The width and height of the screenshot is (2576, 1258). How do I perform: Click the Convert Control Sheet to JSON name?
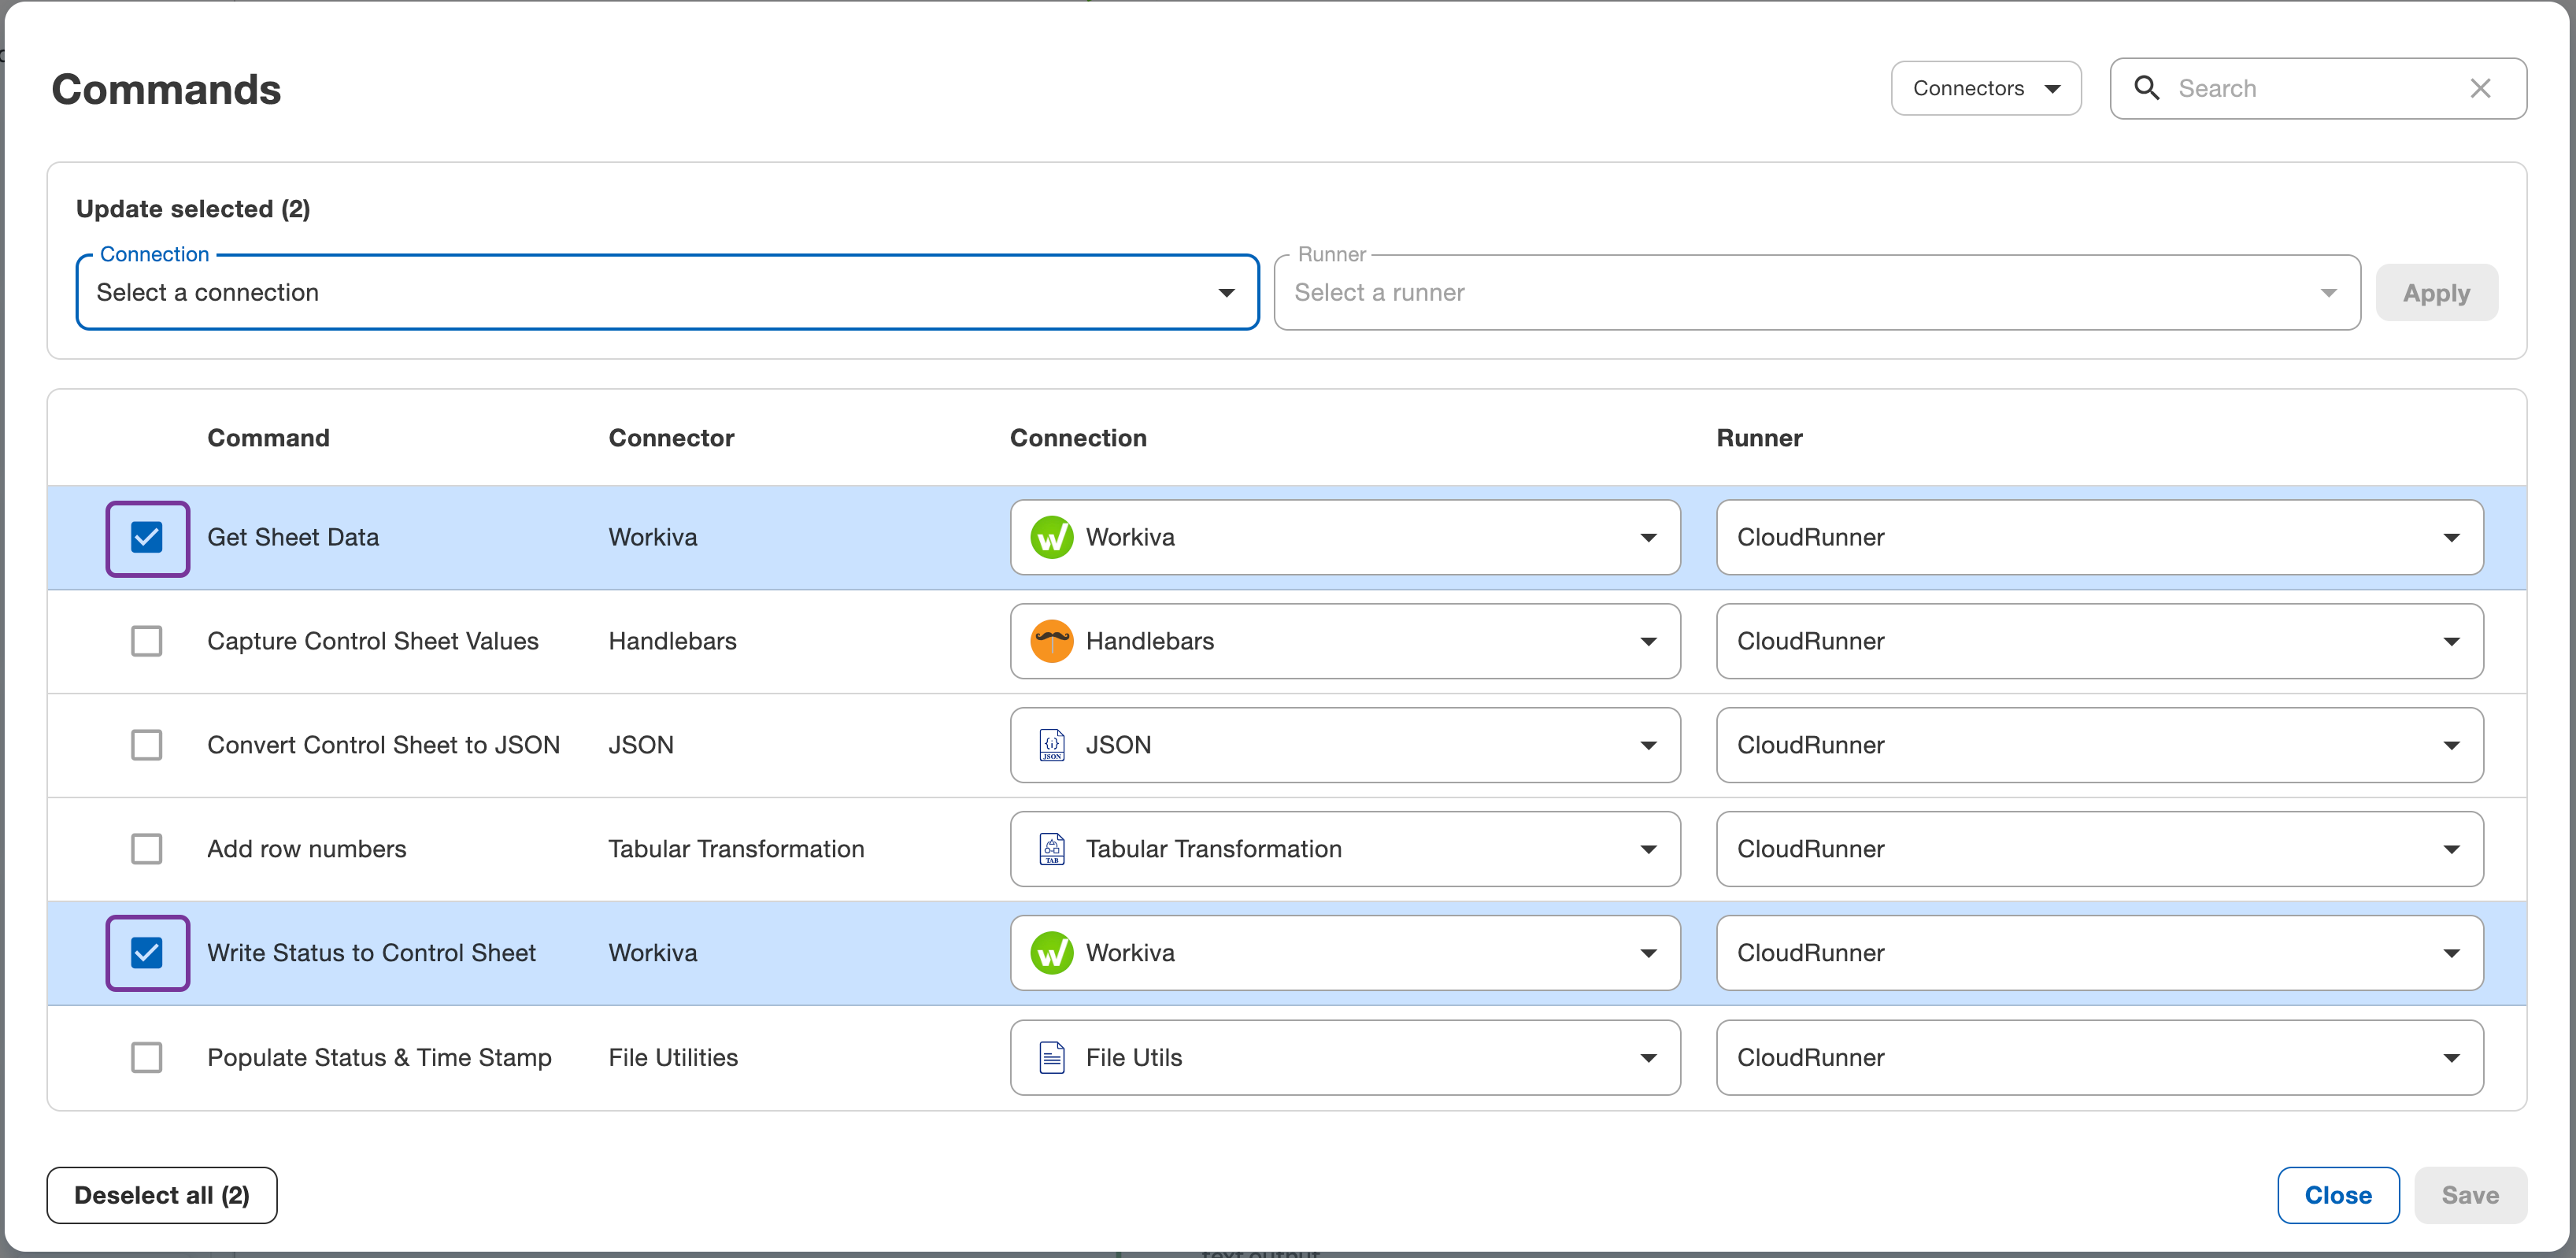click(383, 745)
